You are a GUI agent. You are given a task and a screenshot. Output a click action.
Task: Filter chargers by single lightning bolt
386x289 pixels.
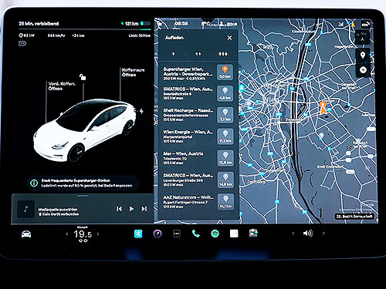tap(173, 54)
